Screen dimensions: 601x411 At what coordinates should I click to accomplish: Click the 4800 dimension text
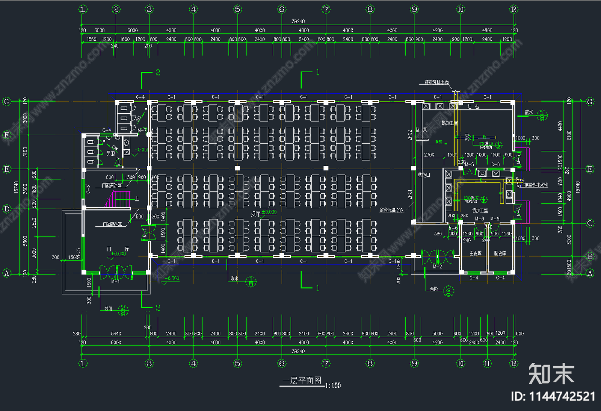point(487,30)
